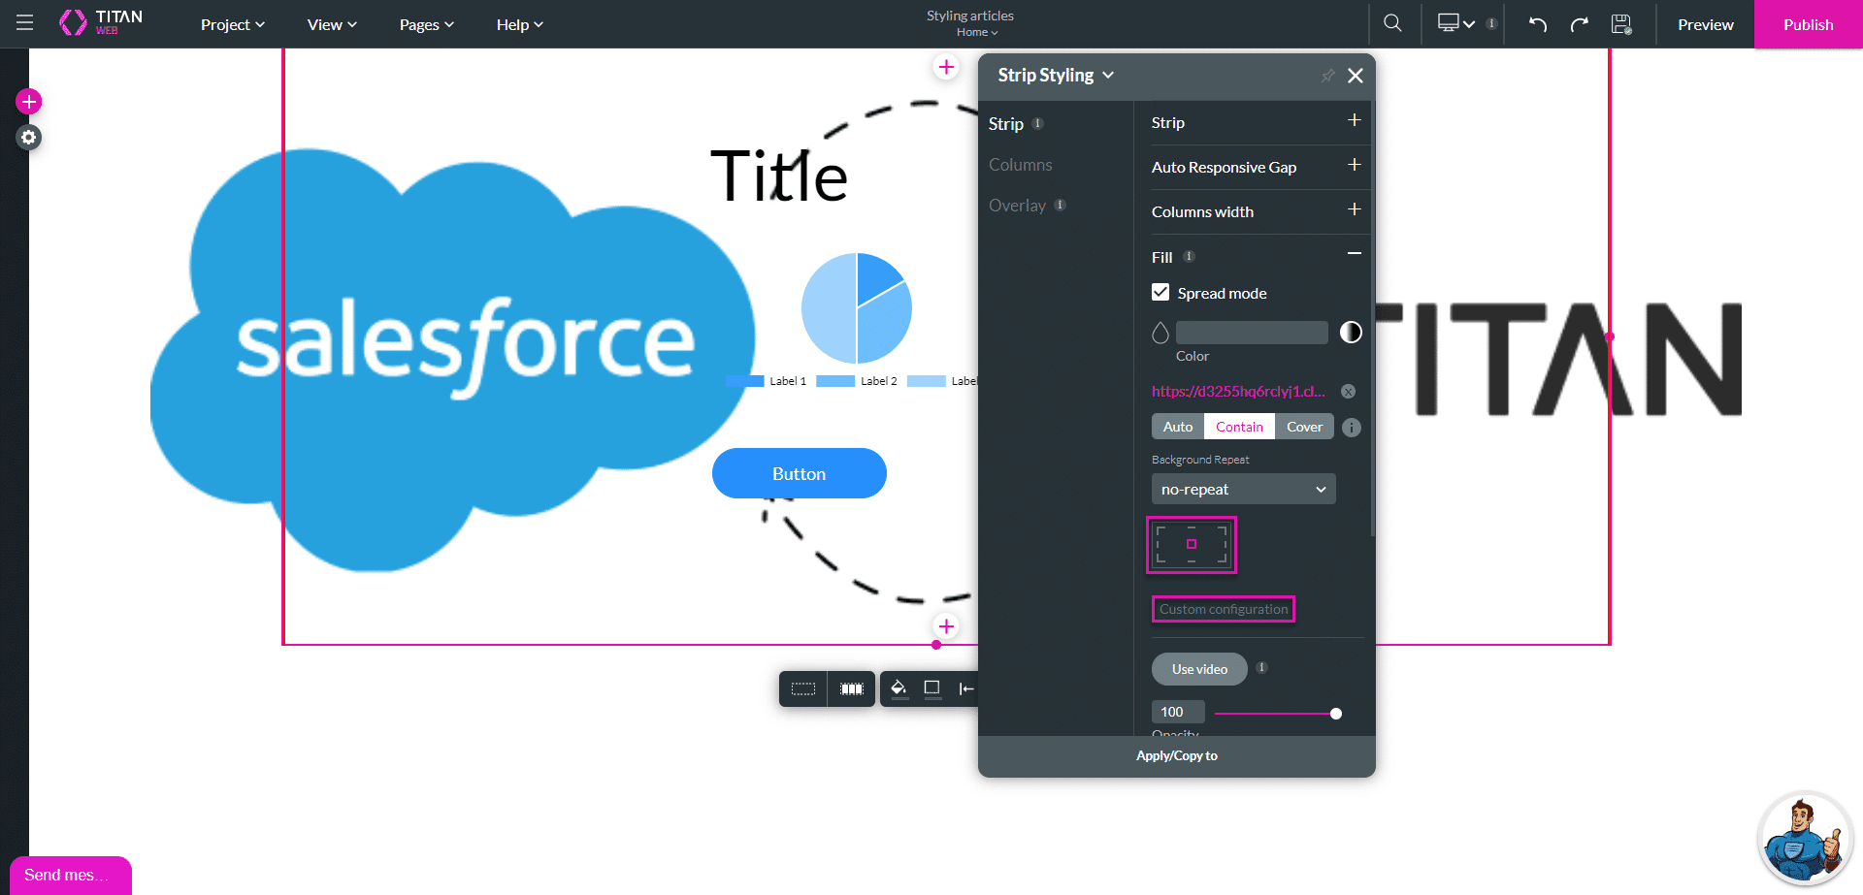This screenshot has height=895, width=1863.
Task: Expand the Auto Responsive Gap section
Action: point(1354,166)
